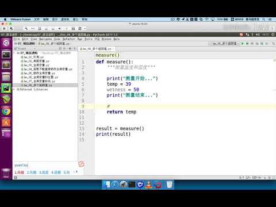The width and height of the screenshot is (276, 207).
Task: Open the Ubuntu dash search launcher
Action: pyautogui.click(x=6, y=43)
